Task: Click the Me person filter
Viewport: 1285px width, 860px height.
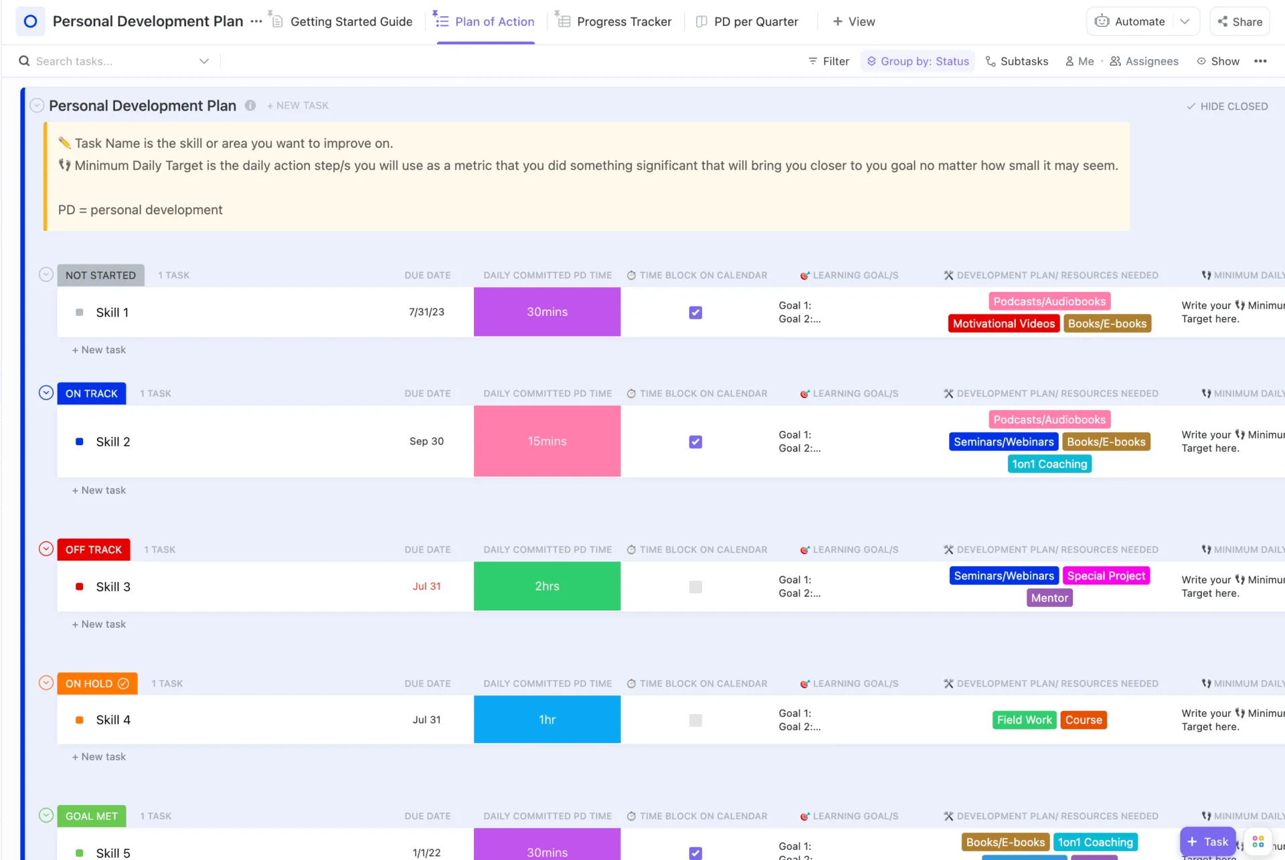Action: (1079, 61)
